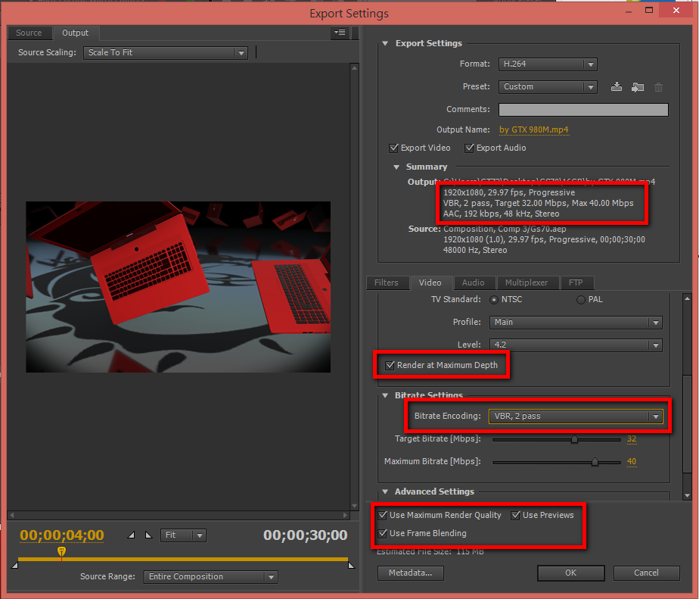Click preview horizontal scrollbar left arrow
The height and width of the screenshot is (599, 699).
click(x=12, y=515)
